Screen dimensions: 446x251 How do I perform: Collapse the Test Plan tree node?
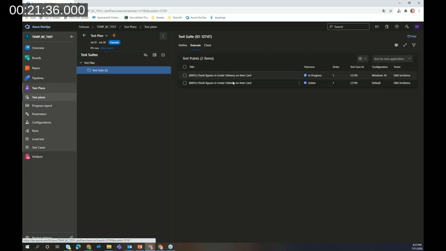point(81,63)
